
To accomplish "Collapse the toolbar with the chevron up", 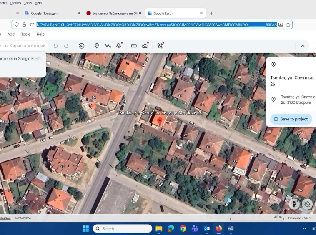I will coord(303,46).
